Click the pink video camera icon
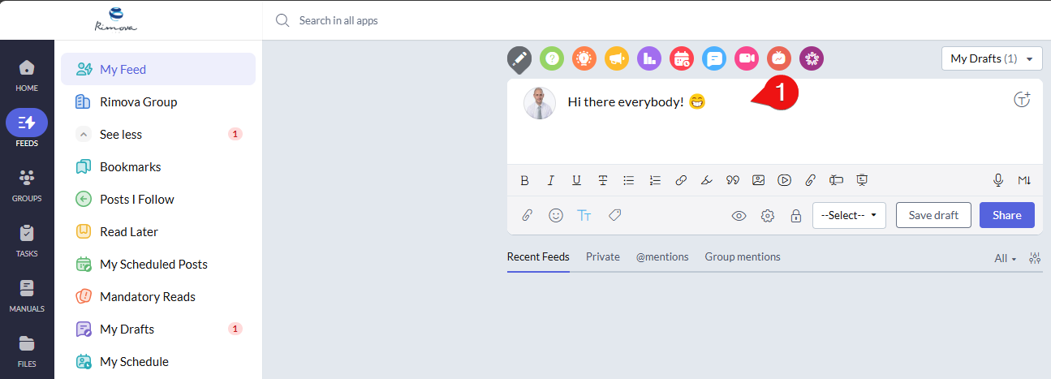Image resolution: width=1051 pixels, height=379 pixels. [747, 58]
